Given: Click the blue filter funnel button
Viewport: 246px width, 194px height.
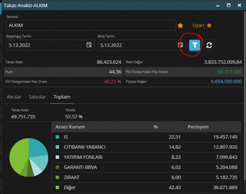Looking at the screenshot, I should point(194,45).
